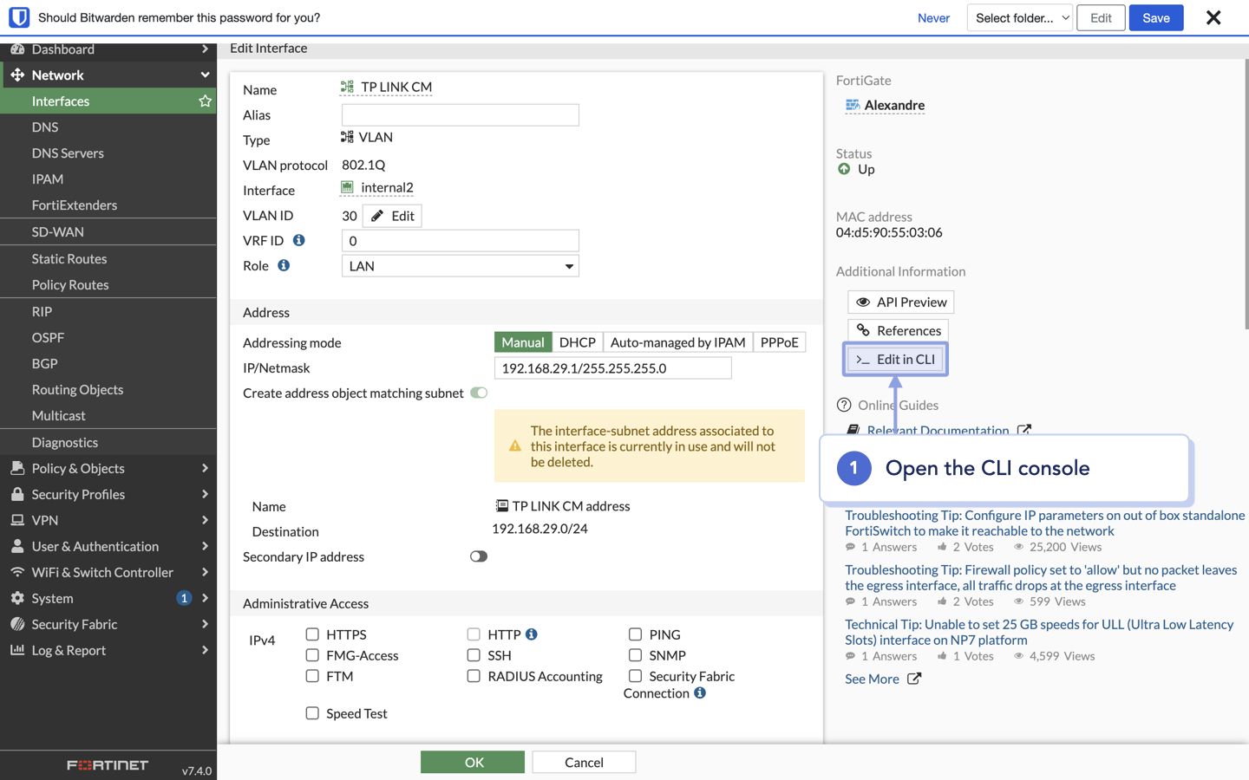Enable HTTPS administrative access
Image resolution: width=1249 pixels, height=780 pixels.
coord(312,634)
